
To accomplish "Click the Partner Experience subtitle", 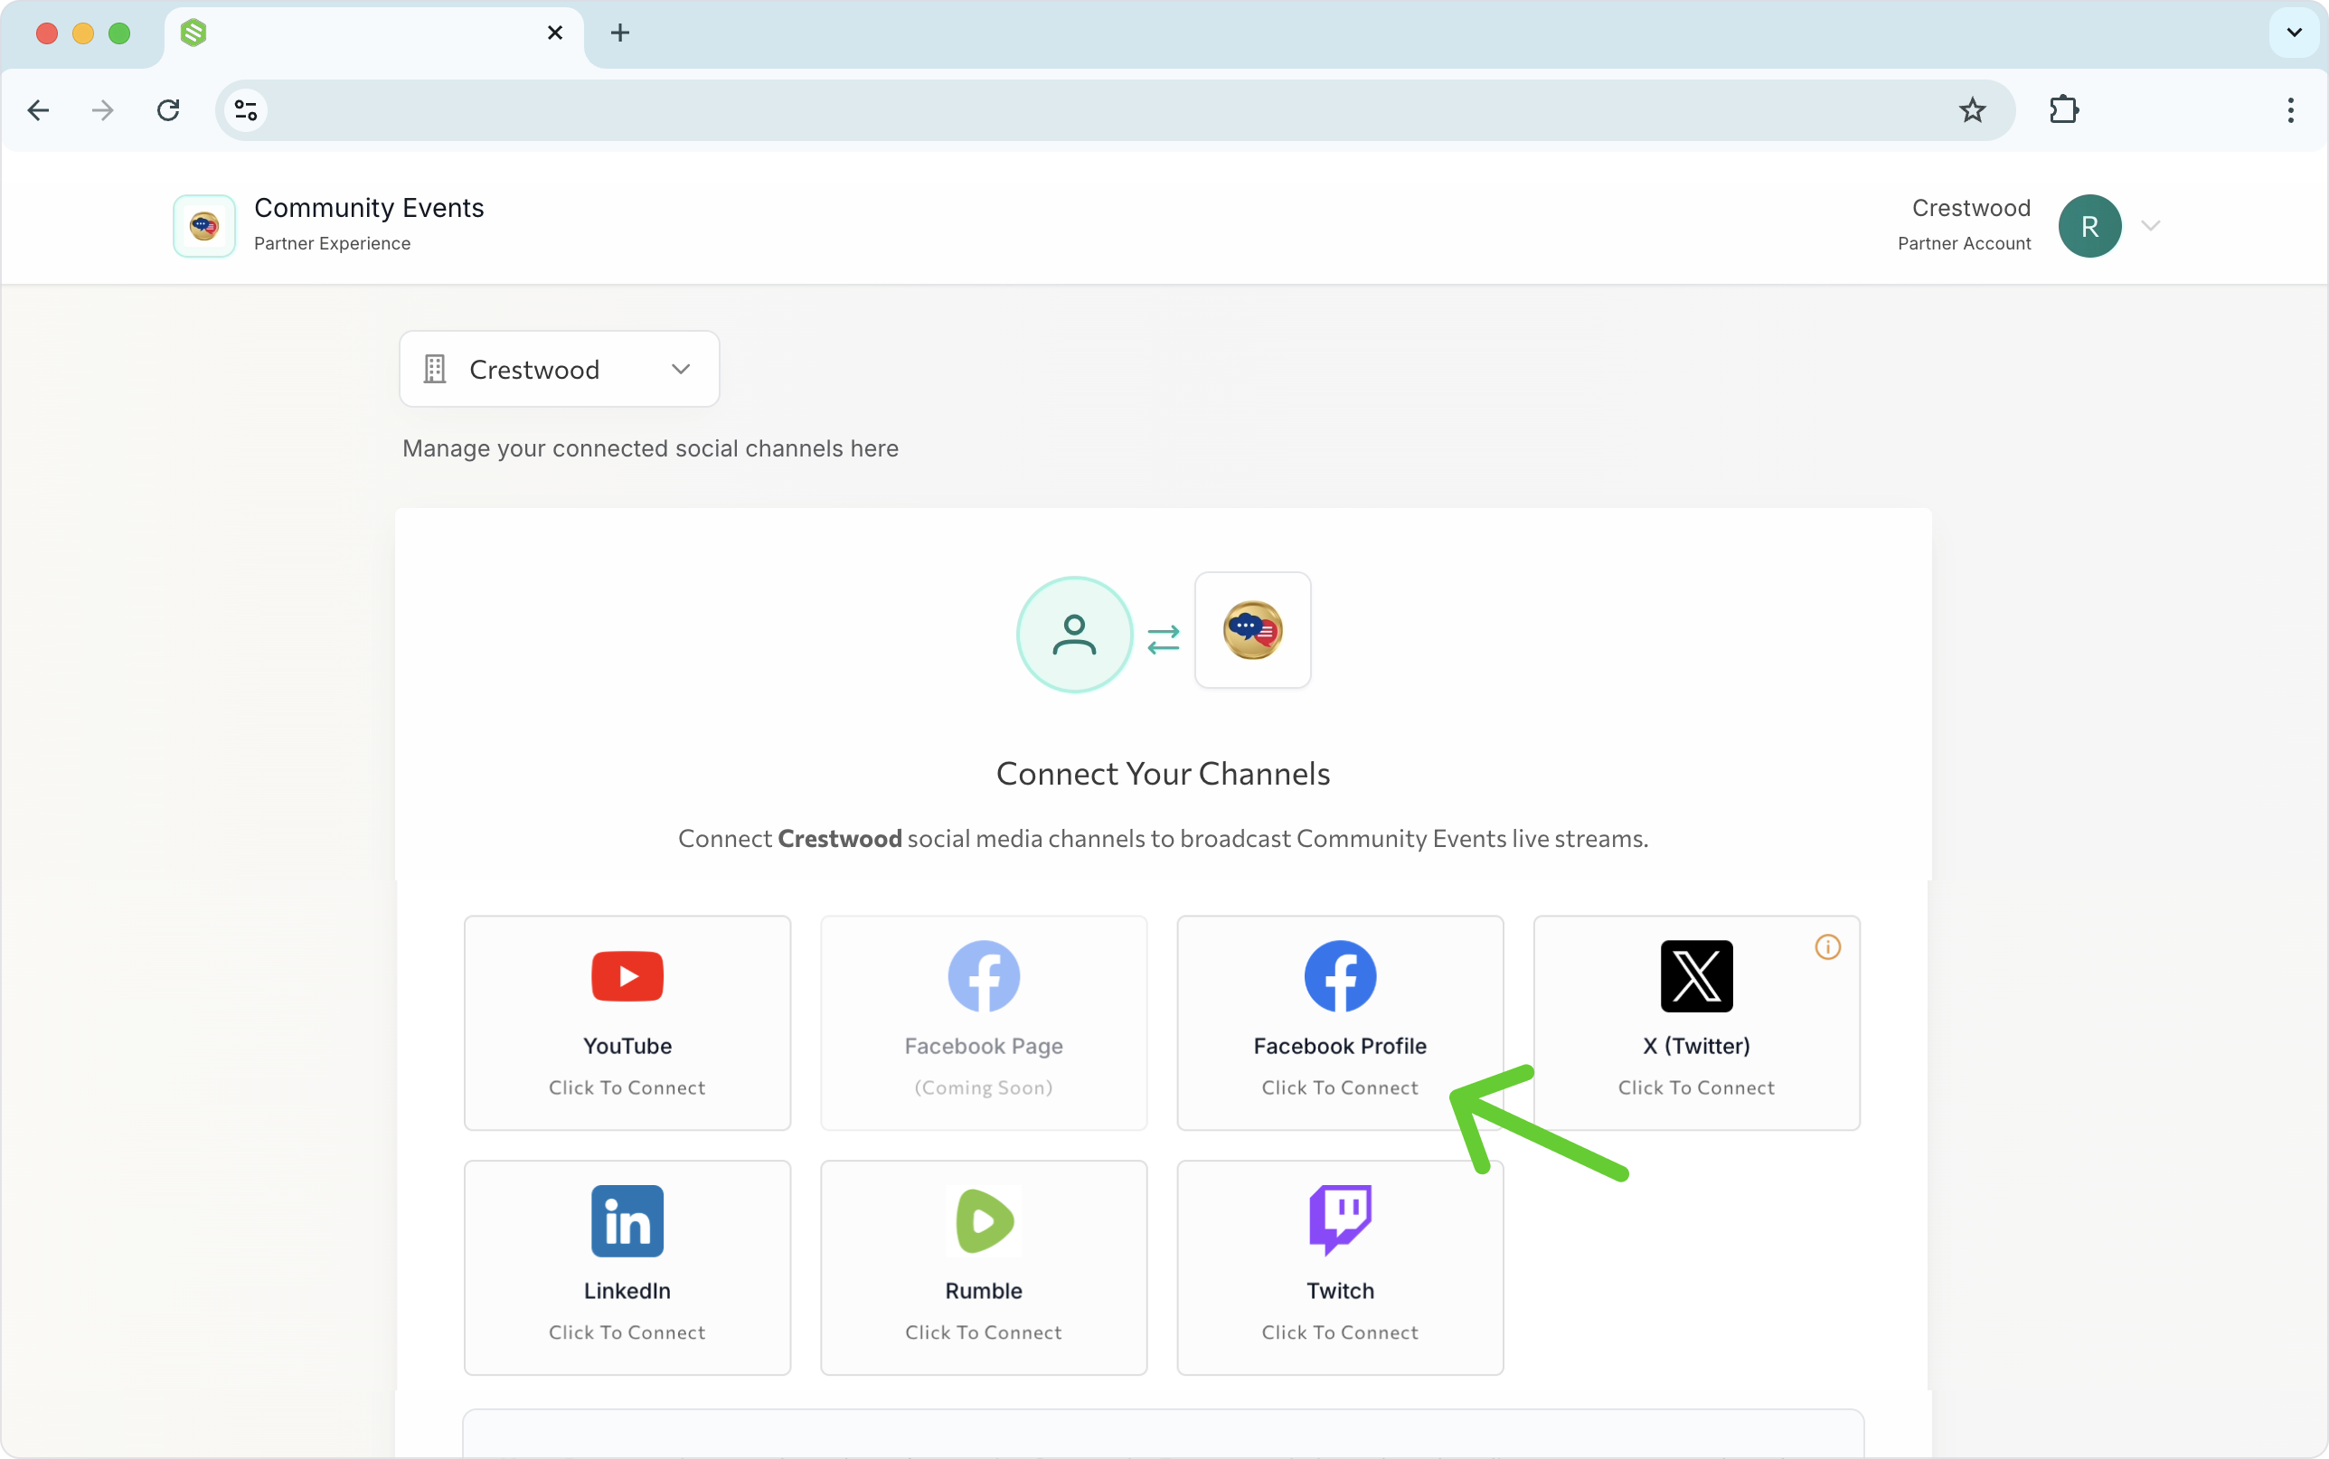I will point(332,244).
